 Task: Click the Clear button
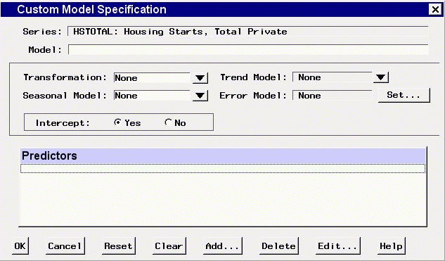pos(169,246)
